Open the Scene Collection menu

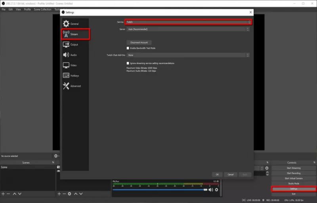tap(42, 9)
